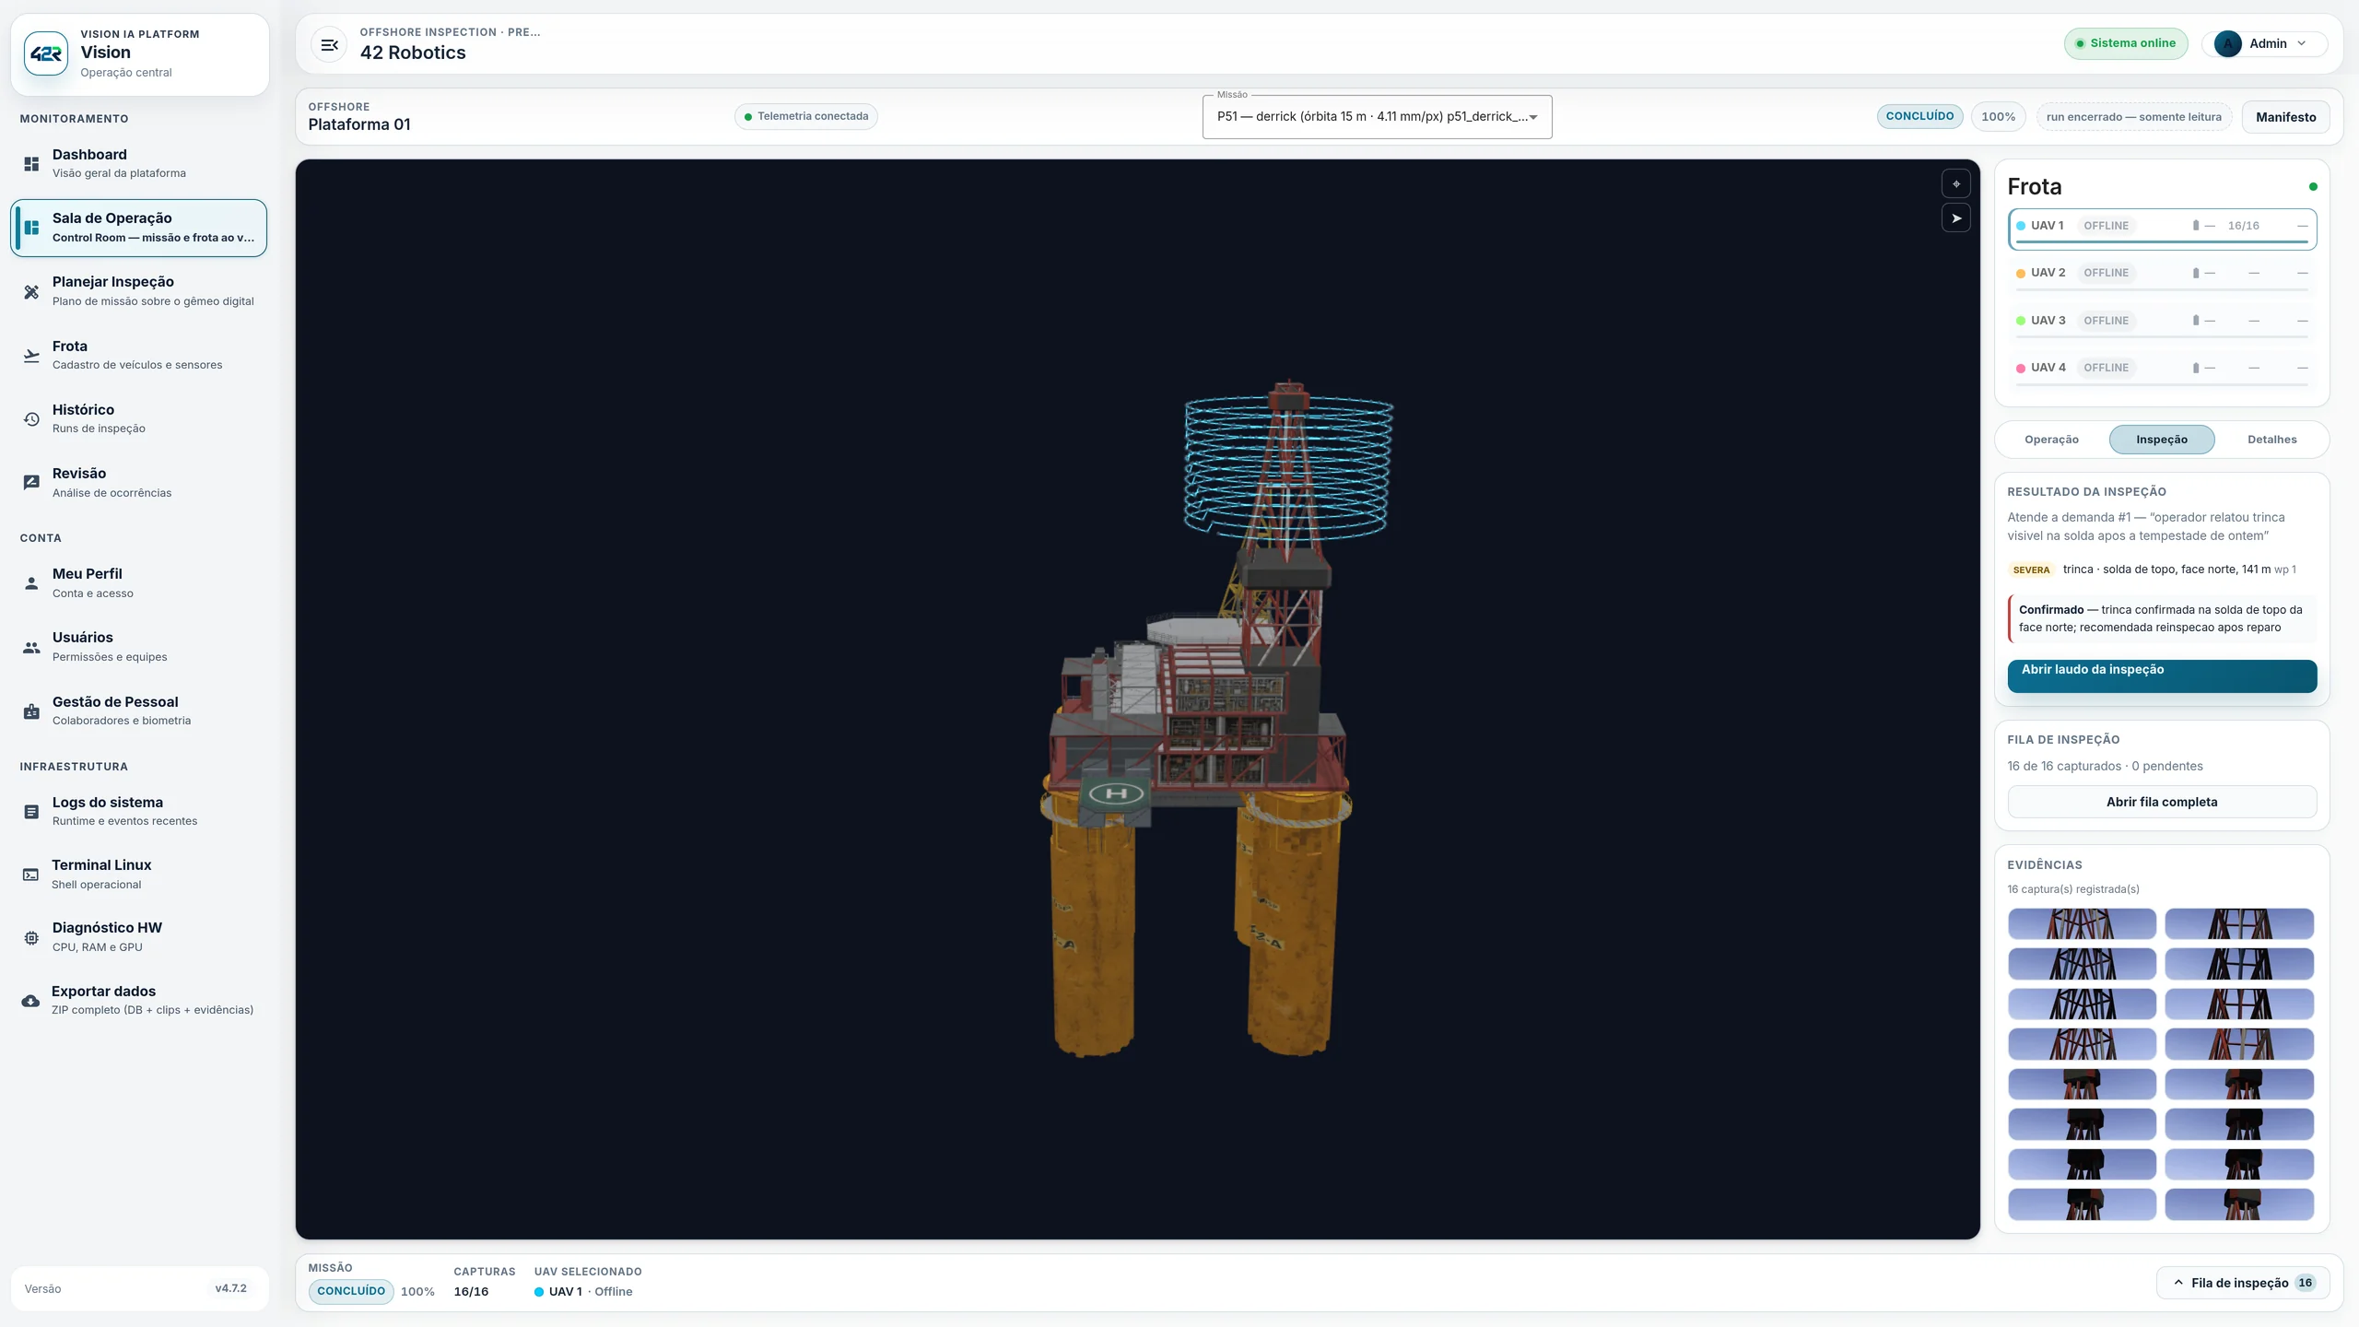Select the Inspeção tab
This screenshot has width=2359, height=1327.
[x=2162, y=440]
